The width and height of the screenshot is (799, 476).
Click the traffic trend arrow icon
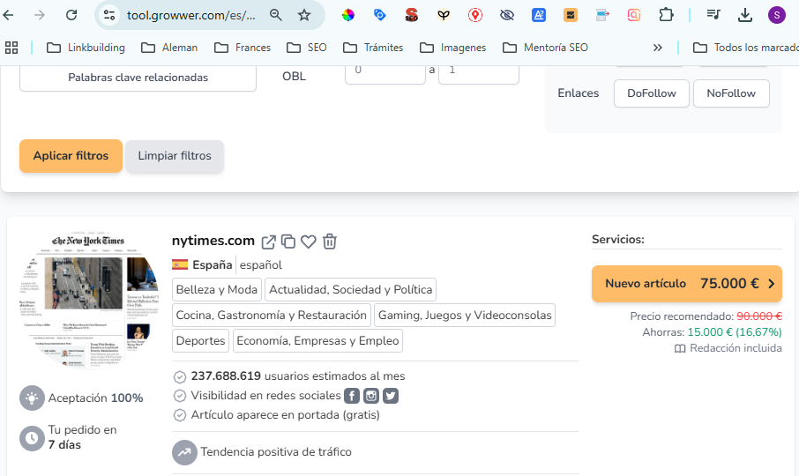(184, 452)
